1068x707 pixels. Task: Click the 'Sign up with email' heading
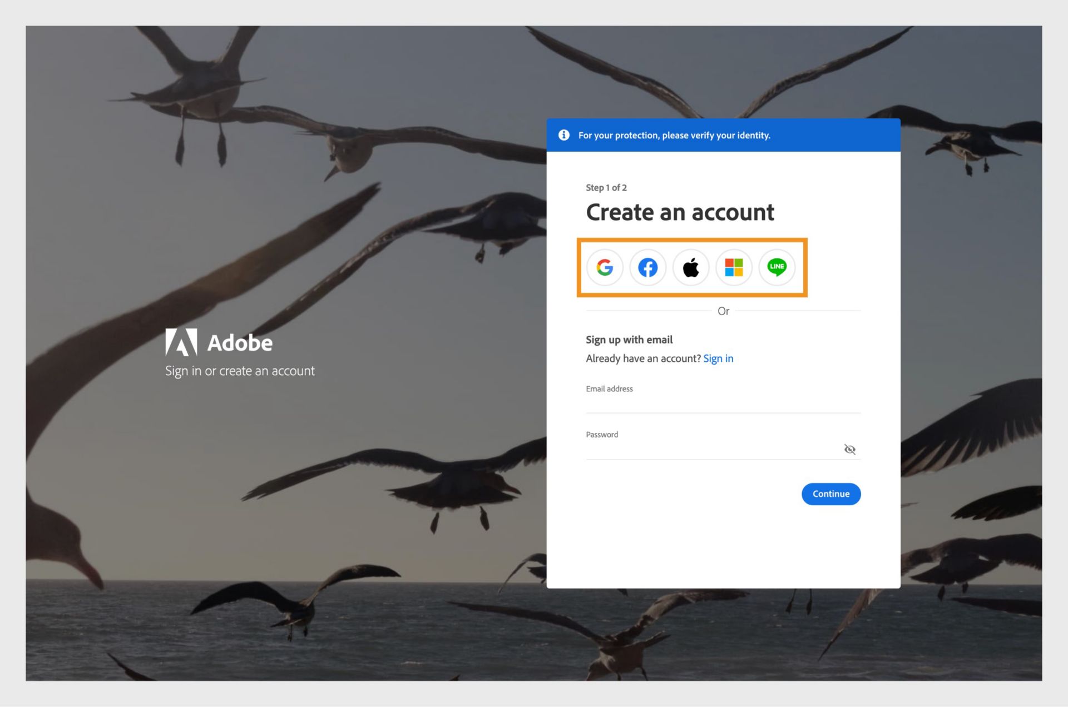click(629, 340)
